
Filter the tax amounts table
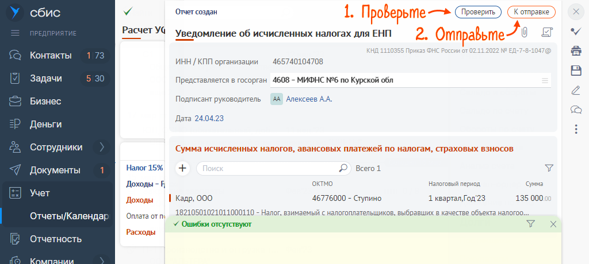coord(549,168)
